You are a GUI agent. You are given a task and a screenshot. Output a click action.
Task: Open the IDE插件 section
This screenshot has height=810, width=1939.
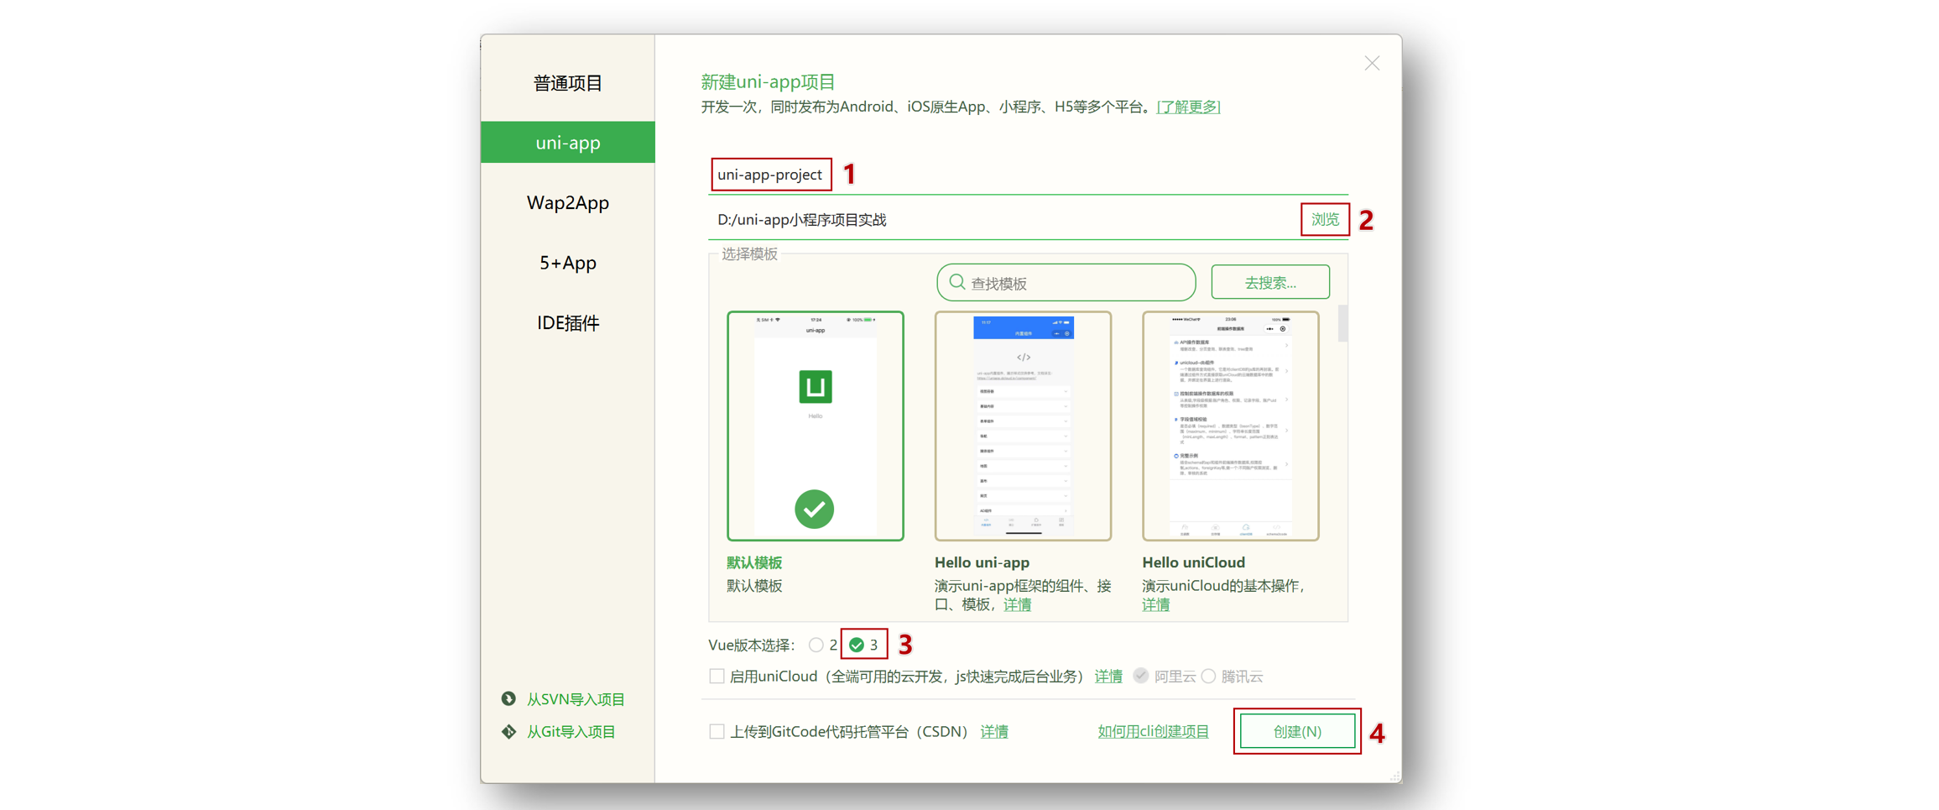567,322
